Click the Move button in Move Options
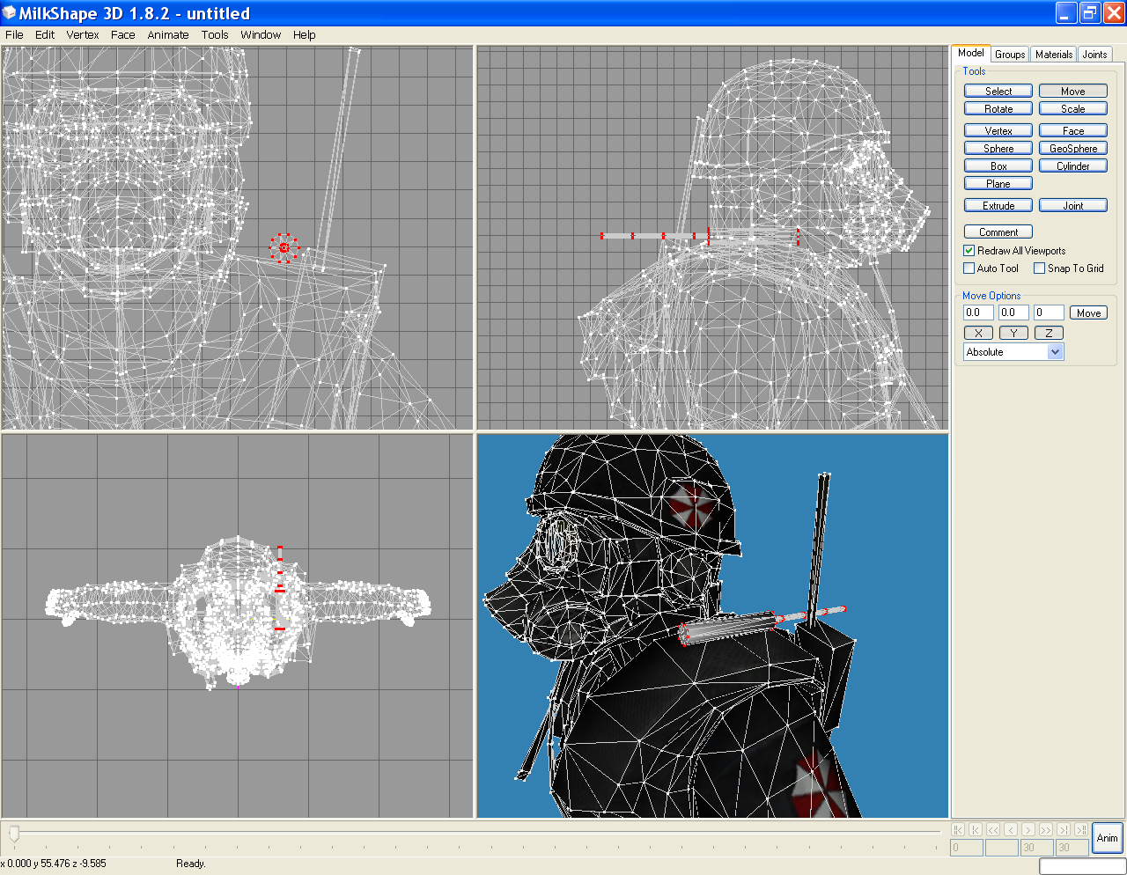Image resolution: width=1127 pixels, height=875 pixels. 1088,313
